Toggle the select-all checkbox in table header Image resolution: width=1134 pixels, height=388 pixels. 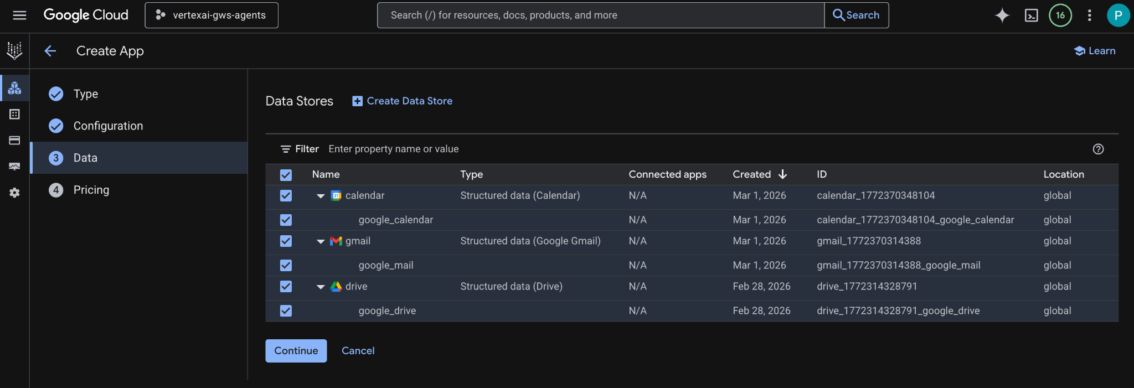pos(286,175)
